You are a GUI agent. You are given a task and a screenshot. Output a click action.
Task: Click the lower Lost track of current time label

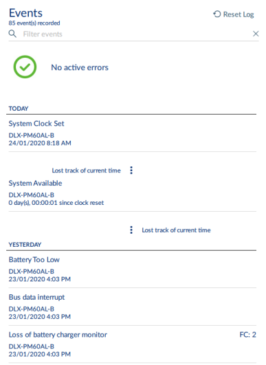click(176, 230)
